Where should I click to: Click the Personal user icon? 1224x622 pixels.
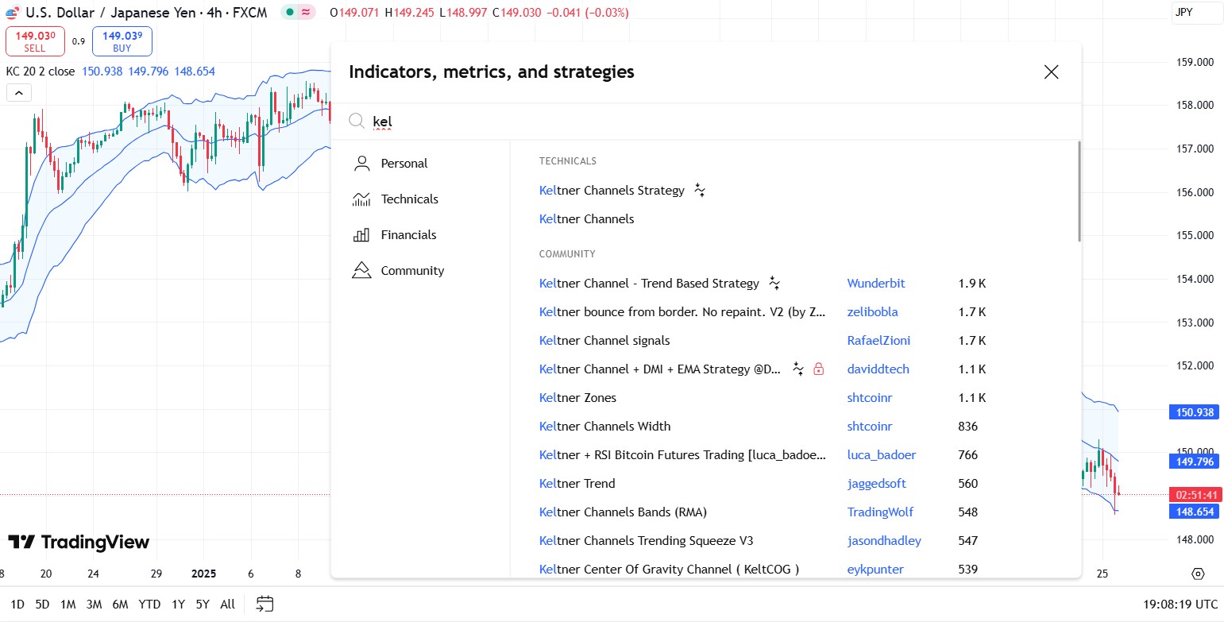tap(361, 164)
